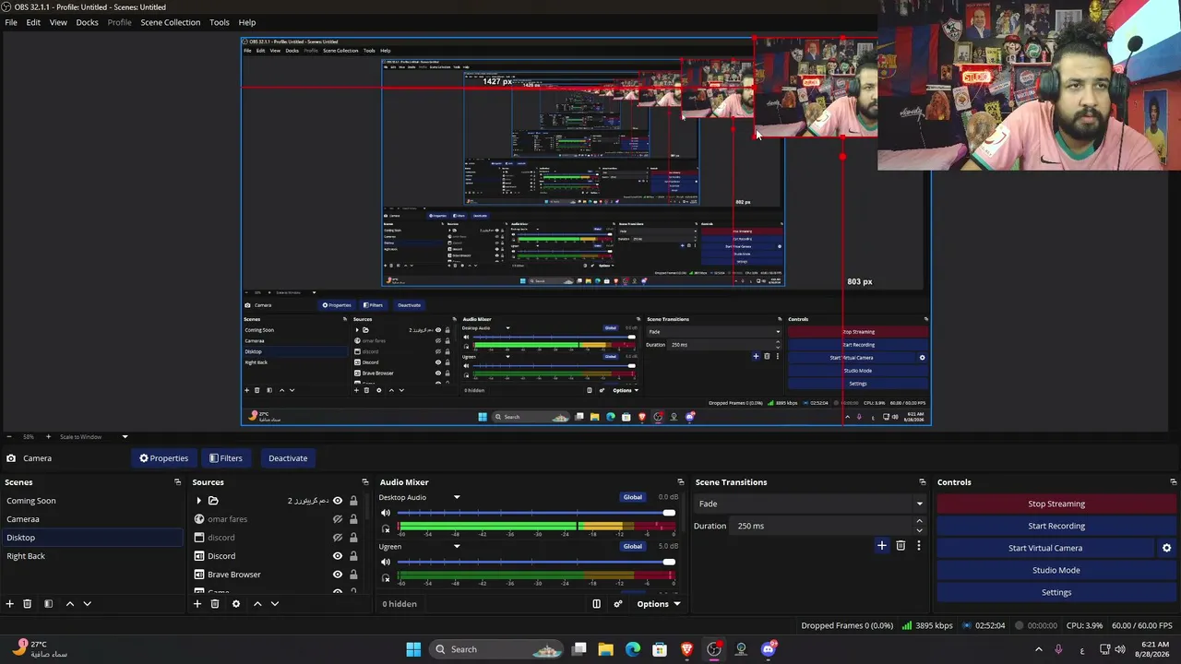
Task: Increase transition duration stepper up
Action: (x=919, y=521)
